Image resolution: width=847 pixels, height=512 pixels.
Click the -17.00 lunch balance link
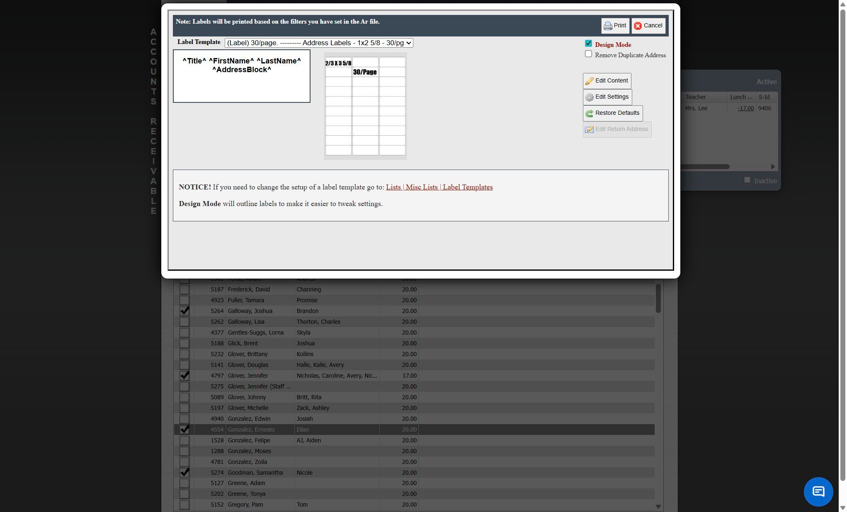point(745,108)
